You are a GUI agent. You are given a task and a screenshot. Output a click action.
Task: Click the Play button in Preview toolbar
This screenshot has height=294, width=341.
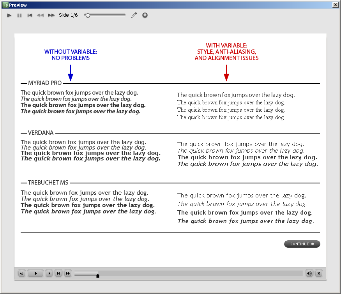point(9,15)
